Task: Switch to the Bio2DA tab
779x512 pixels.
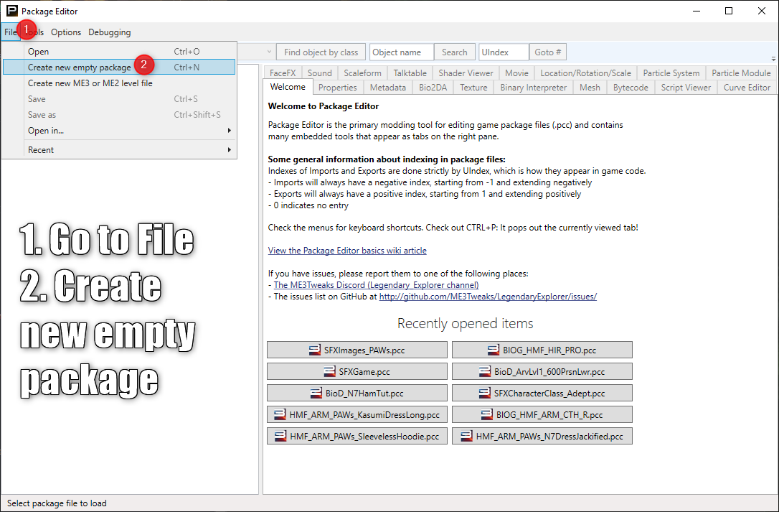Action: [433, 87]
